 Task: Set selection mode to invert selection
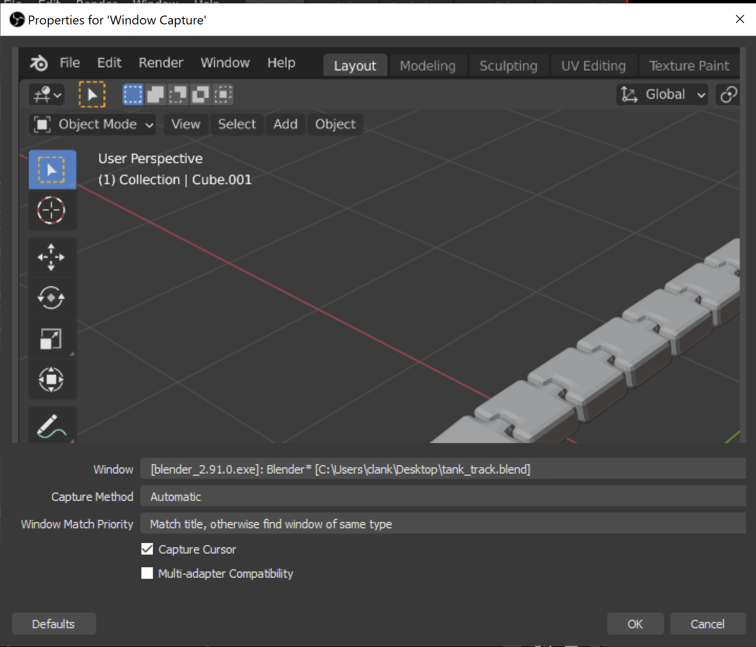200,94
